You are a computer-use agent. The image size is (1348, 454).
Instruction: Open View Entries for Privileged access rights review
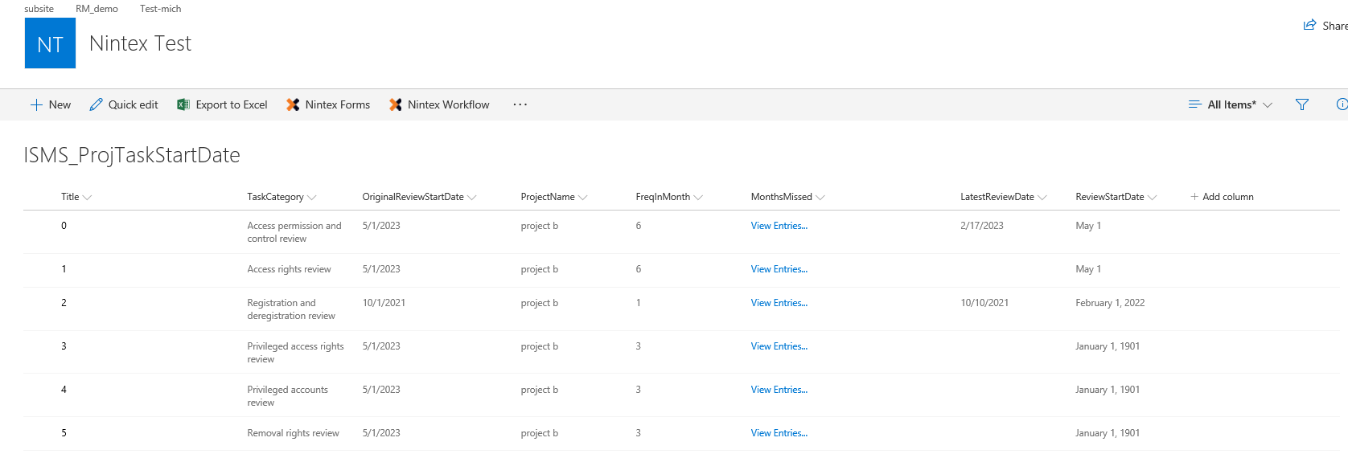pyautogui.click(x=779, y=346)
